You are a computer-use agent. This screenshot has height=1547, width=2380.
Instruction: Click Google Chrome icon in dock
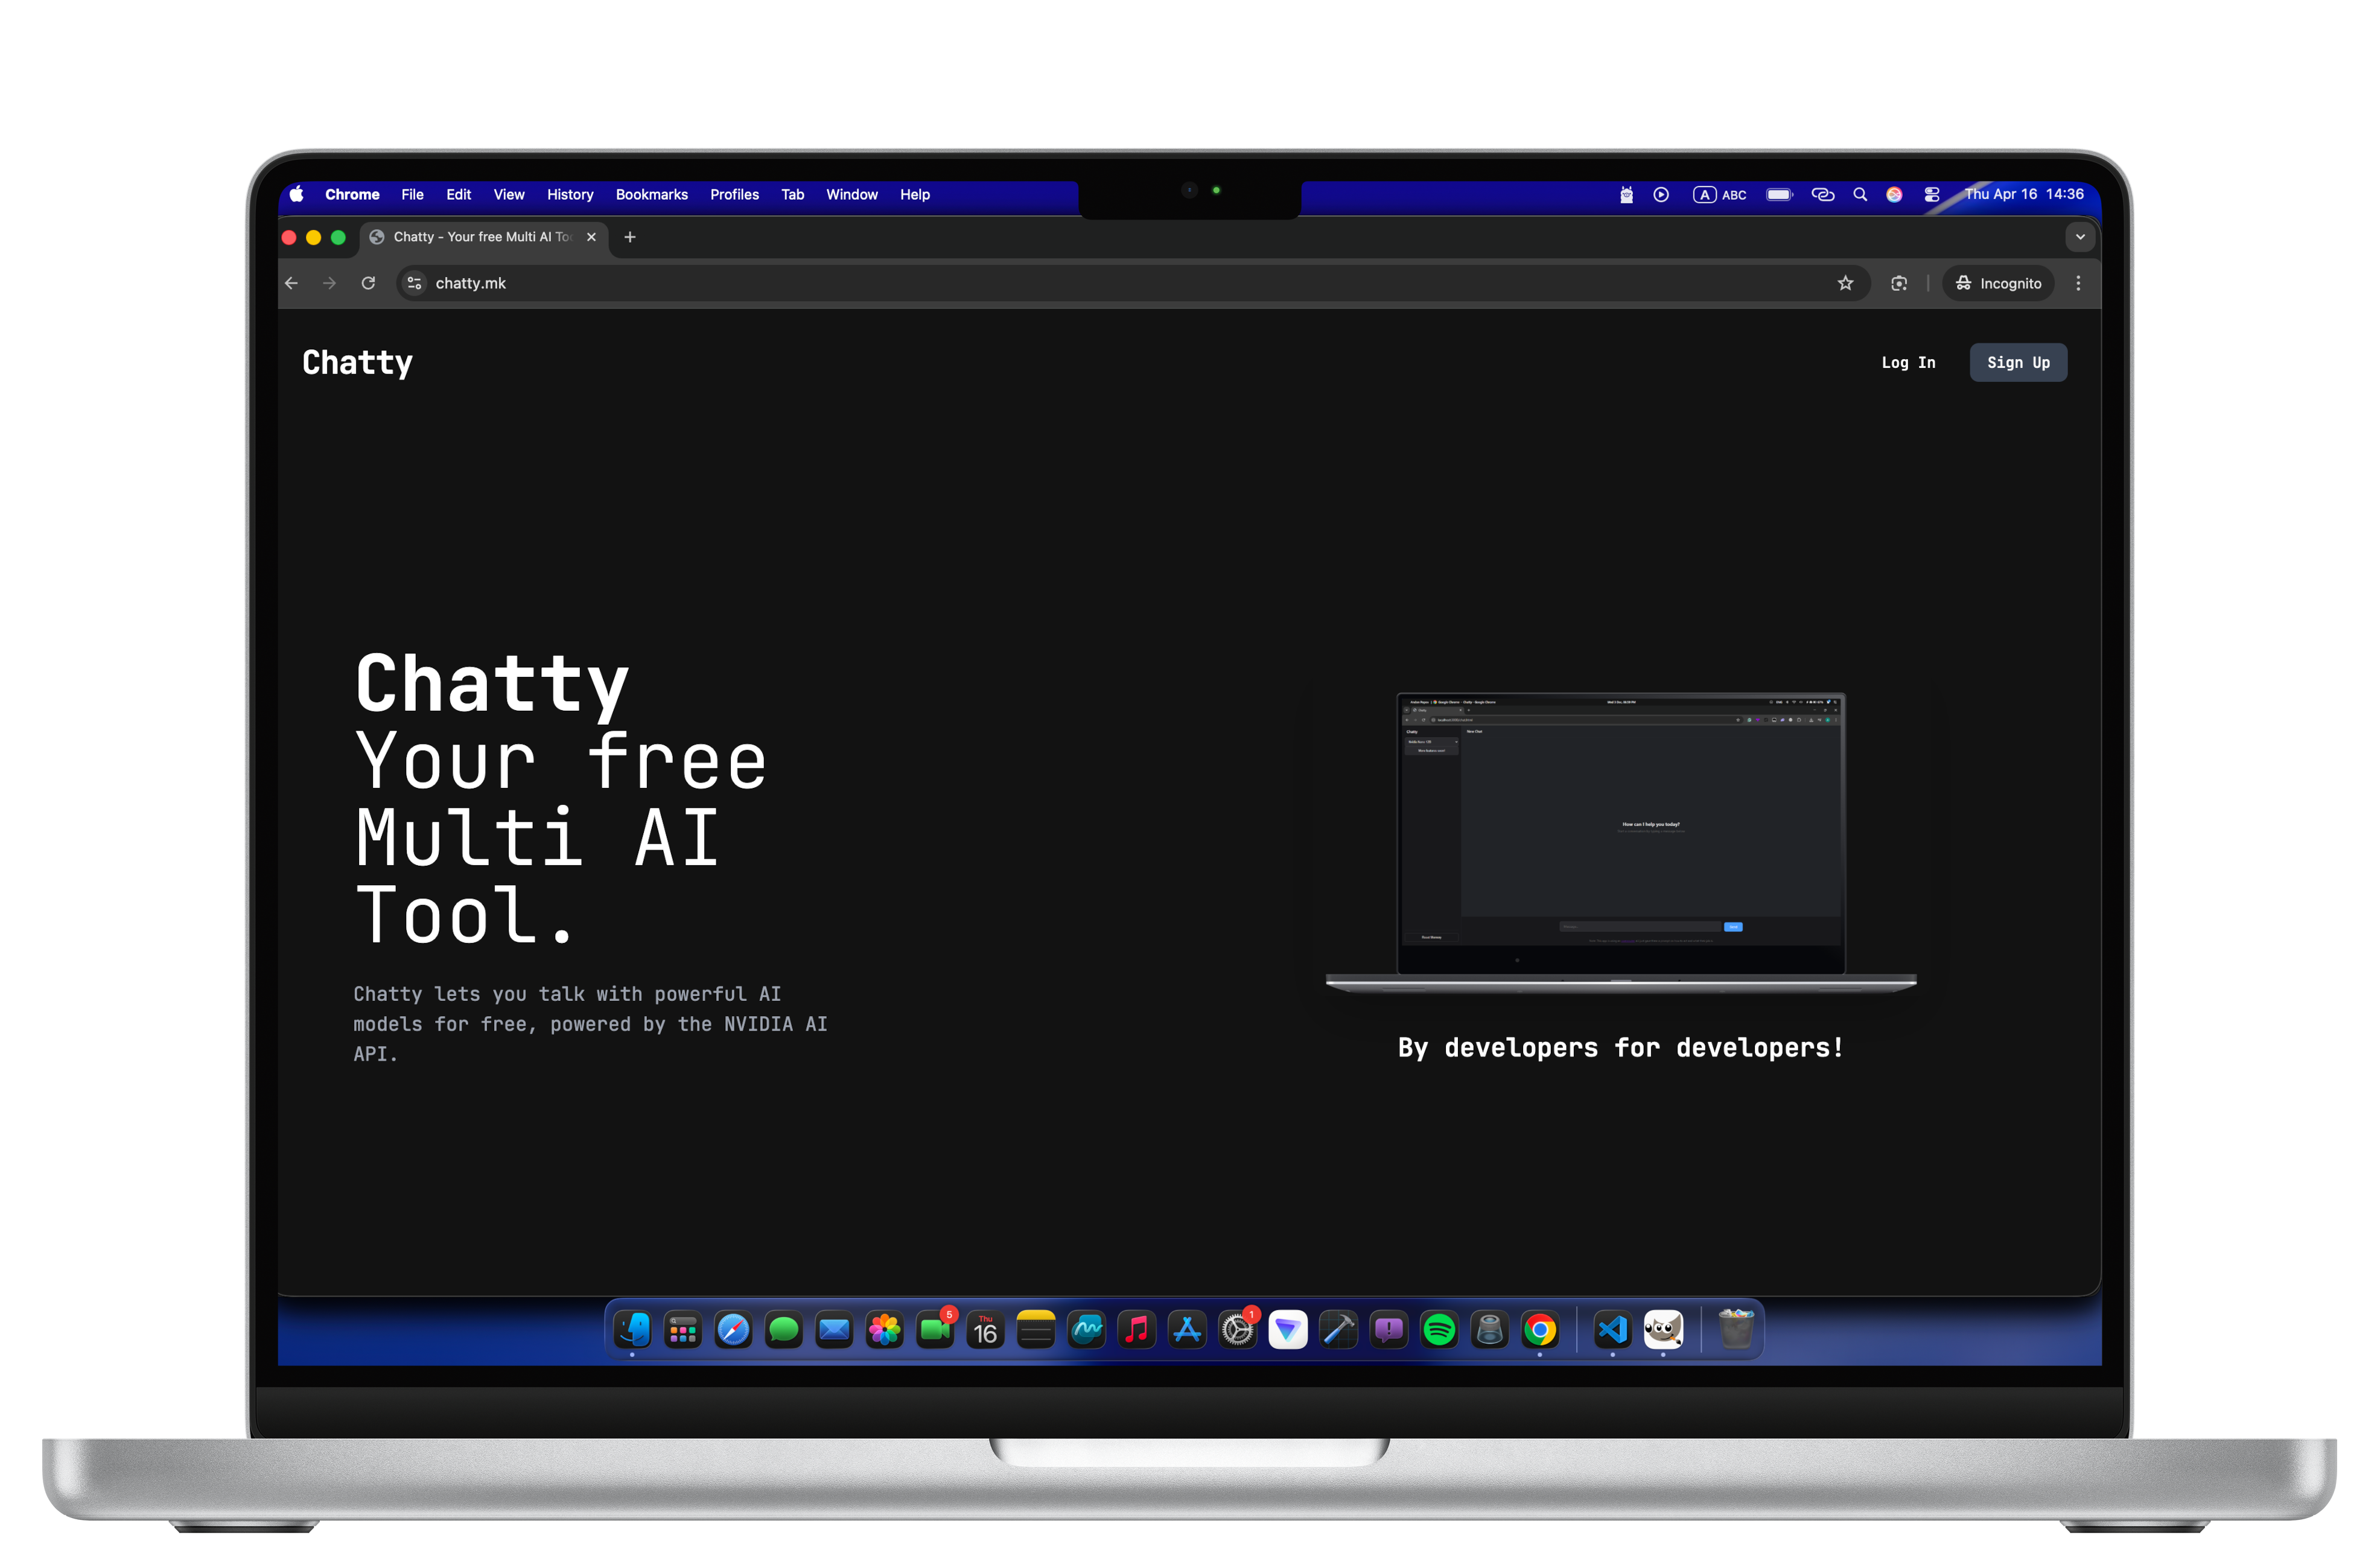click(1540, 1330)
